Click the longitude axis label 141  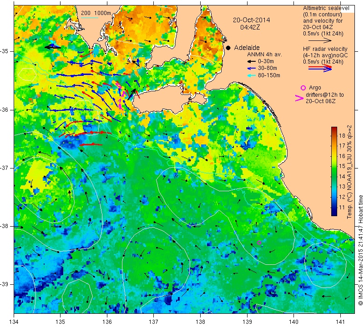(x=340, y=322)
